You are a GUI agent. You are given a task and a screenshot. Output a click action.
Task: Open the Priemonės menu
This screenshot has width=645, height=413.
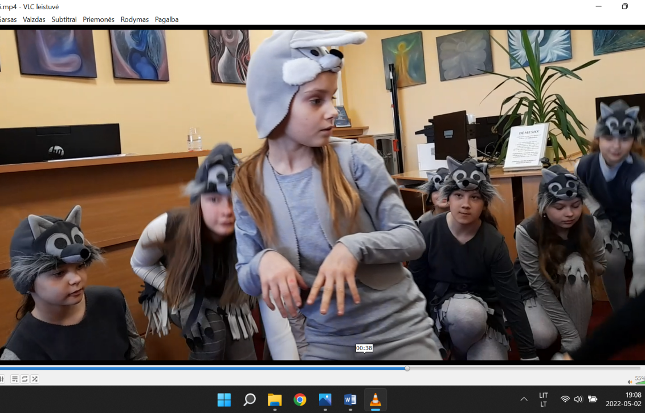tap(99, 19)
